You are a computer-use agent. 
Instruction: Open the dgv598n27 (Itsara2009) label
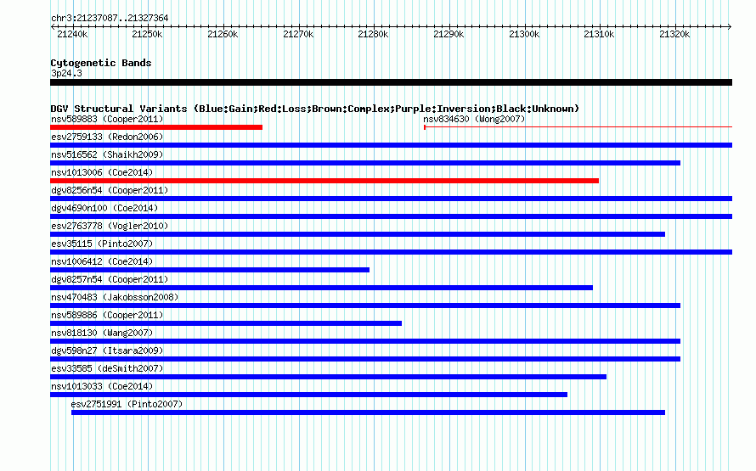(x=107, y=350)
